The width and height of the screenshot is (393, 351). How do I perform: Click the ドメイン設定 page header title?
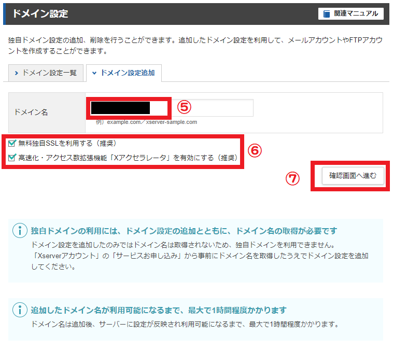pyautogui.click(x=39, y=14)
